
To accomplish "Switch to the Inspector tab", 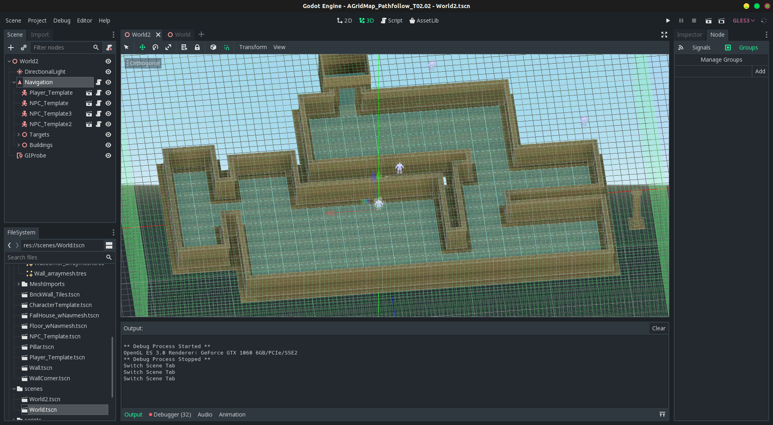I will point(689,35).
